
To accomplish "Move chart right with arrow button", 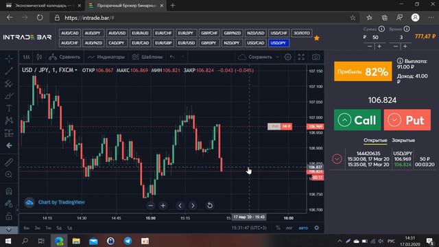I will [193, 206].
